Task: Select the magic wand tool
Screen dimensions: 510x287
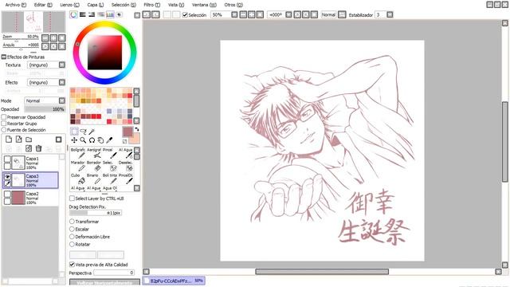Action: coord(92,132)
